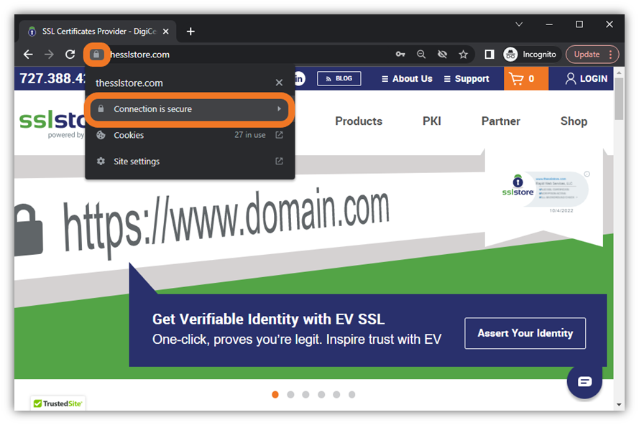Click the Get Verifiable Identity with EV SSL heading
Screen dimensions: 639x425
click(x=268, y=319)
